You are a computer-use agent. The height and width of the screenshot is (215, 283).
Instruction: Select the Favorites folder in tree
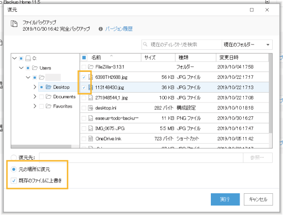pyautogui.click(x=63, y=106)
